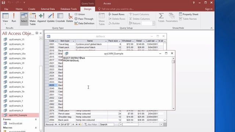This screenshot has height=132, width=235.
Task: Go to previous record in tblStock
Action: [x=59, y=124]
